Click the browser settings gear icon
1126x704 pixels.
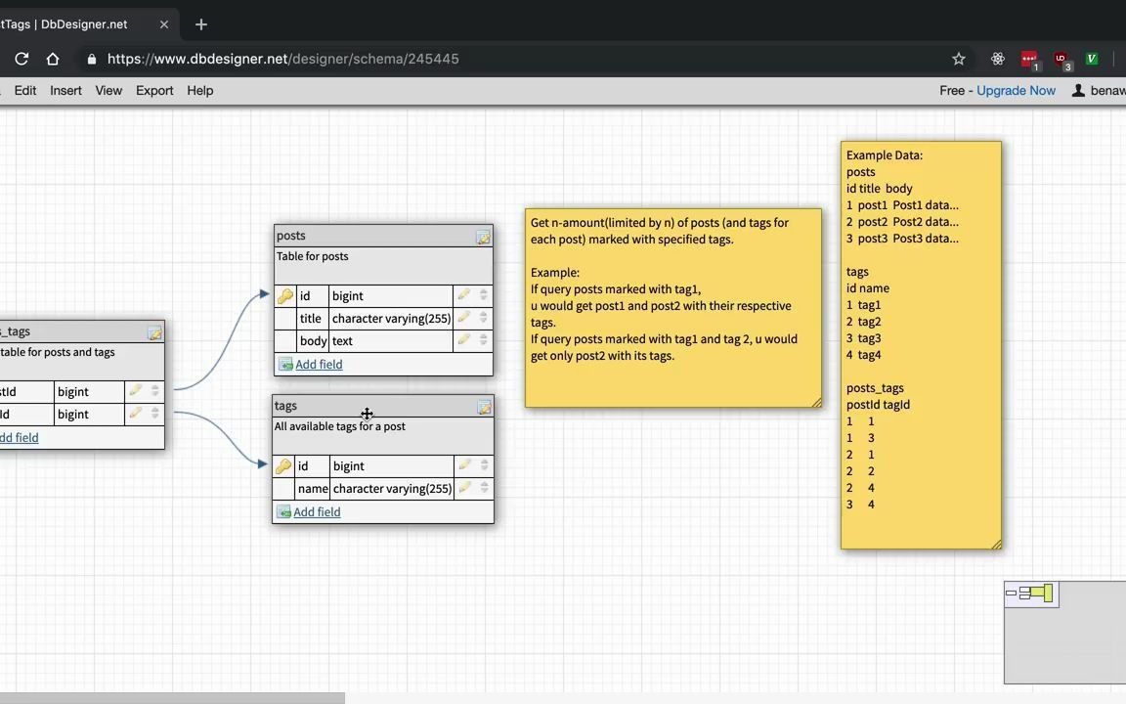coord(997,59)
